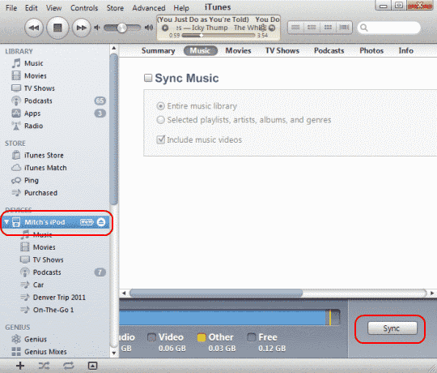Screen dimensions: 437x373
Task: Toggle repeat at bottom bar
Action: 68,366
